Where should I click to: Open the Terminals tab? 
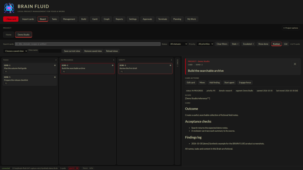pos(162,19)
